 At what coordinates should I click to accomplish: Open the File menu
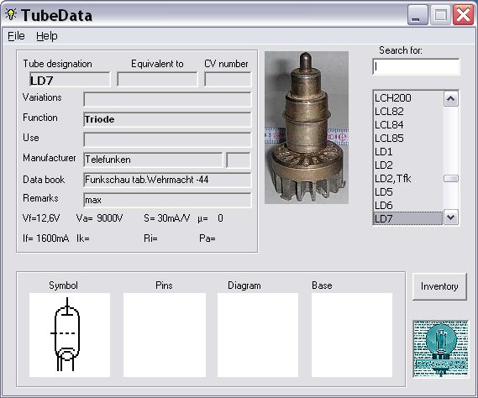point(16,36)
